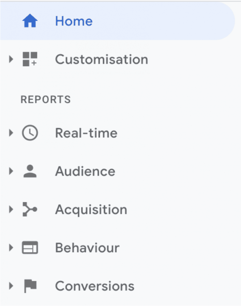Open the Customisation text label
The image size is (241, 306).
[102, 59]
